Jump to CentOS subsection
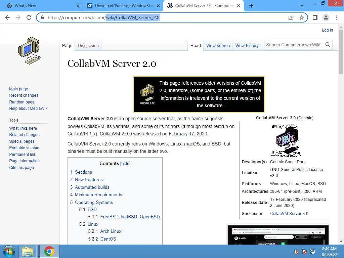Image resolution: width=344 pixels, height=258 pixels. (x=108, y=239)
